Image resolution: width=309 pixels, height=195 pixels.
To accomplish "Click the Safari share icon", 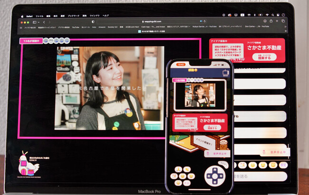I will 271,21.
